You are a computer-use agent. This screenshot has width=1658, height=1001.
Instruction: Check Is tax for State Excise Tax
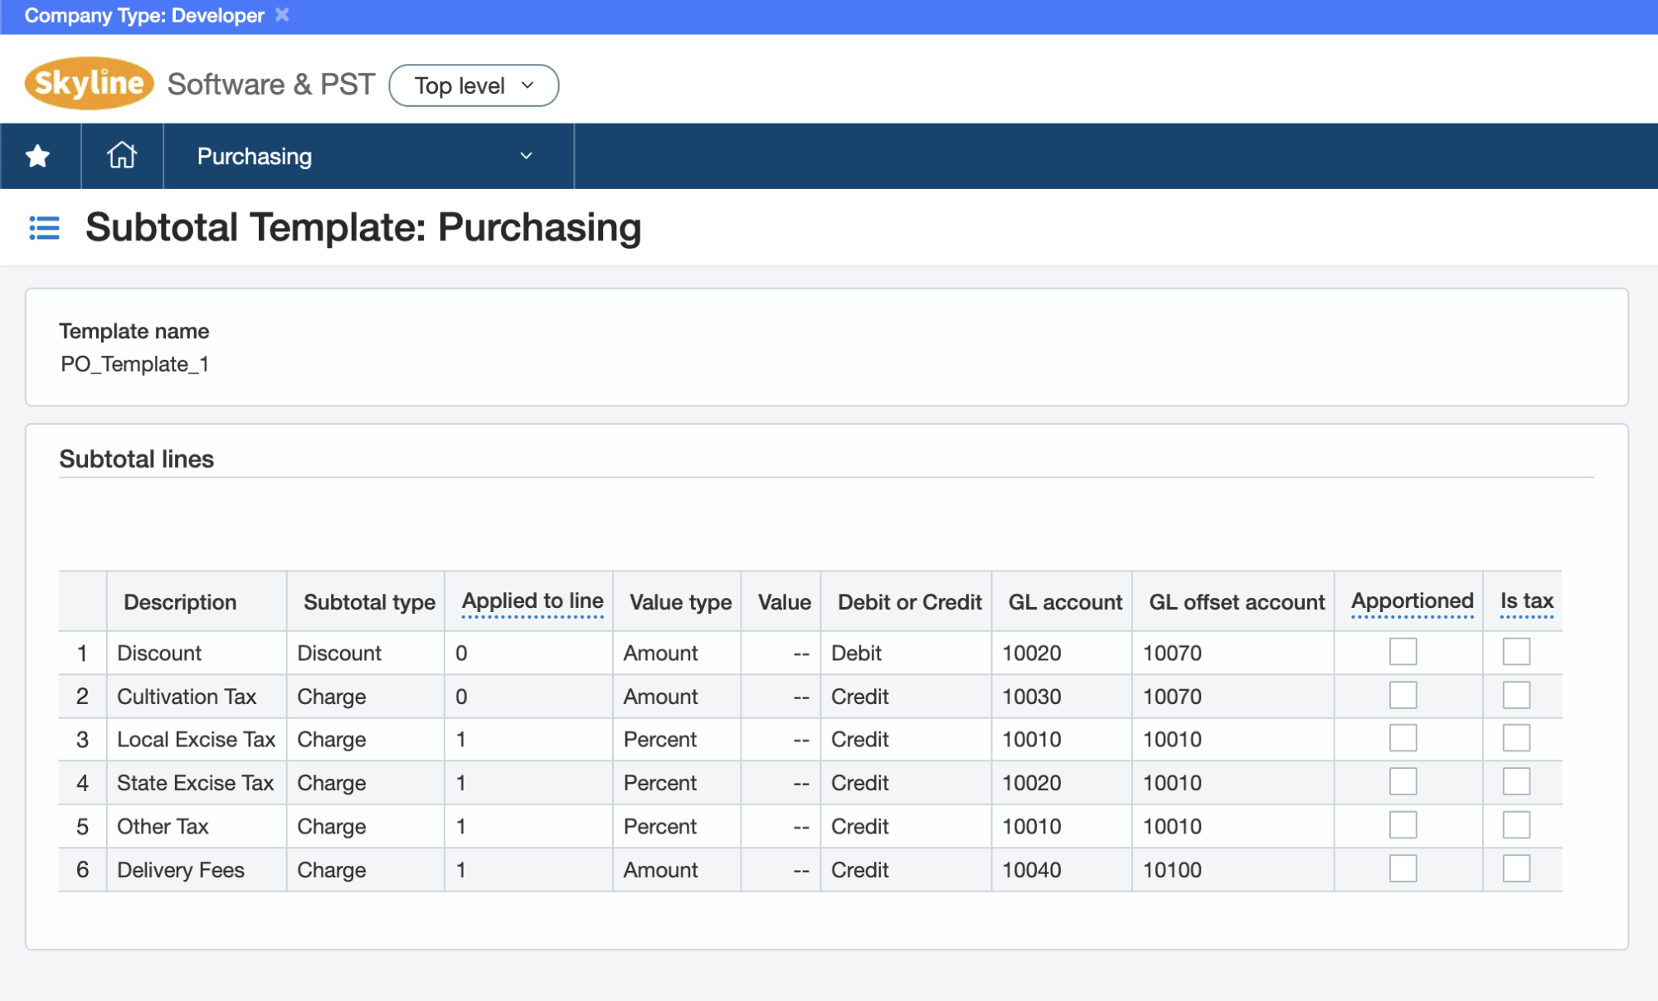[1515, 782]
